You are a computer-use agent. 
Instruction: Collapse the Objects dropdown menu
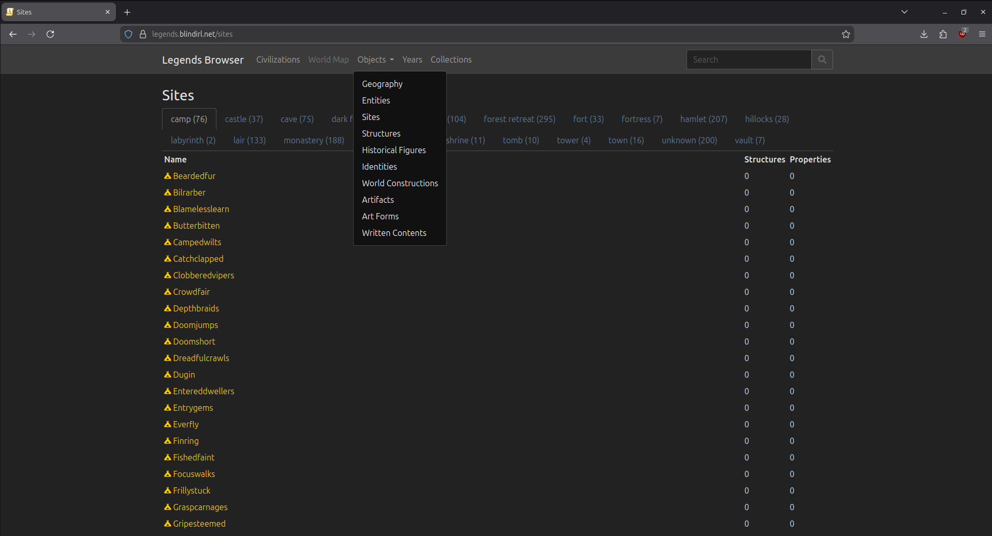coord(375,59)
